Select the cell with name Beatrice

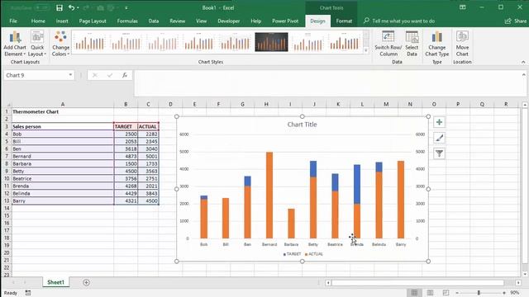coord(63,178)
